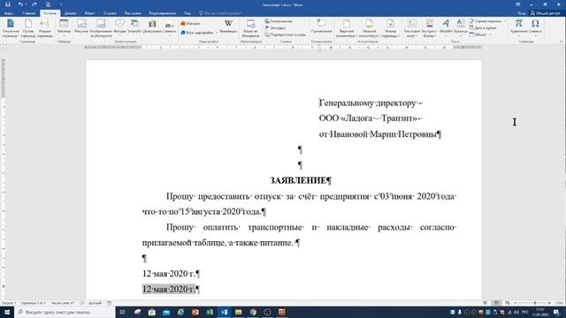The width and height of the screenshot is (566, 318).
Task: Switch to the Макет (Layout) ribbon tab
Action: [90, 13]
